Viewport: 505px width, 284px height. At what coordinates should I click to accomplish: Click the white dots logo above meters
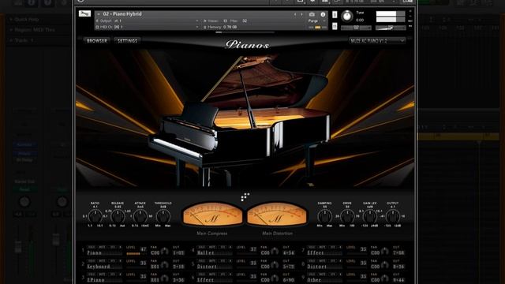[x=245, y=196]
